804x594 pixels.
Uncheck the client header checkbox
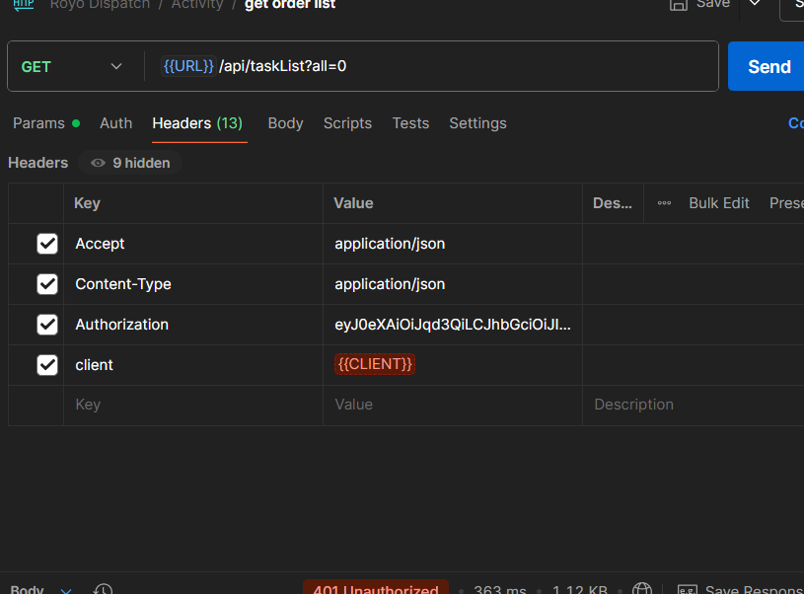tap(47, 365)
